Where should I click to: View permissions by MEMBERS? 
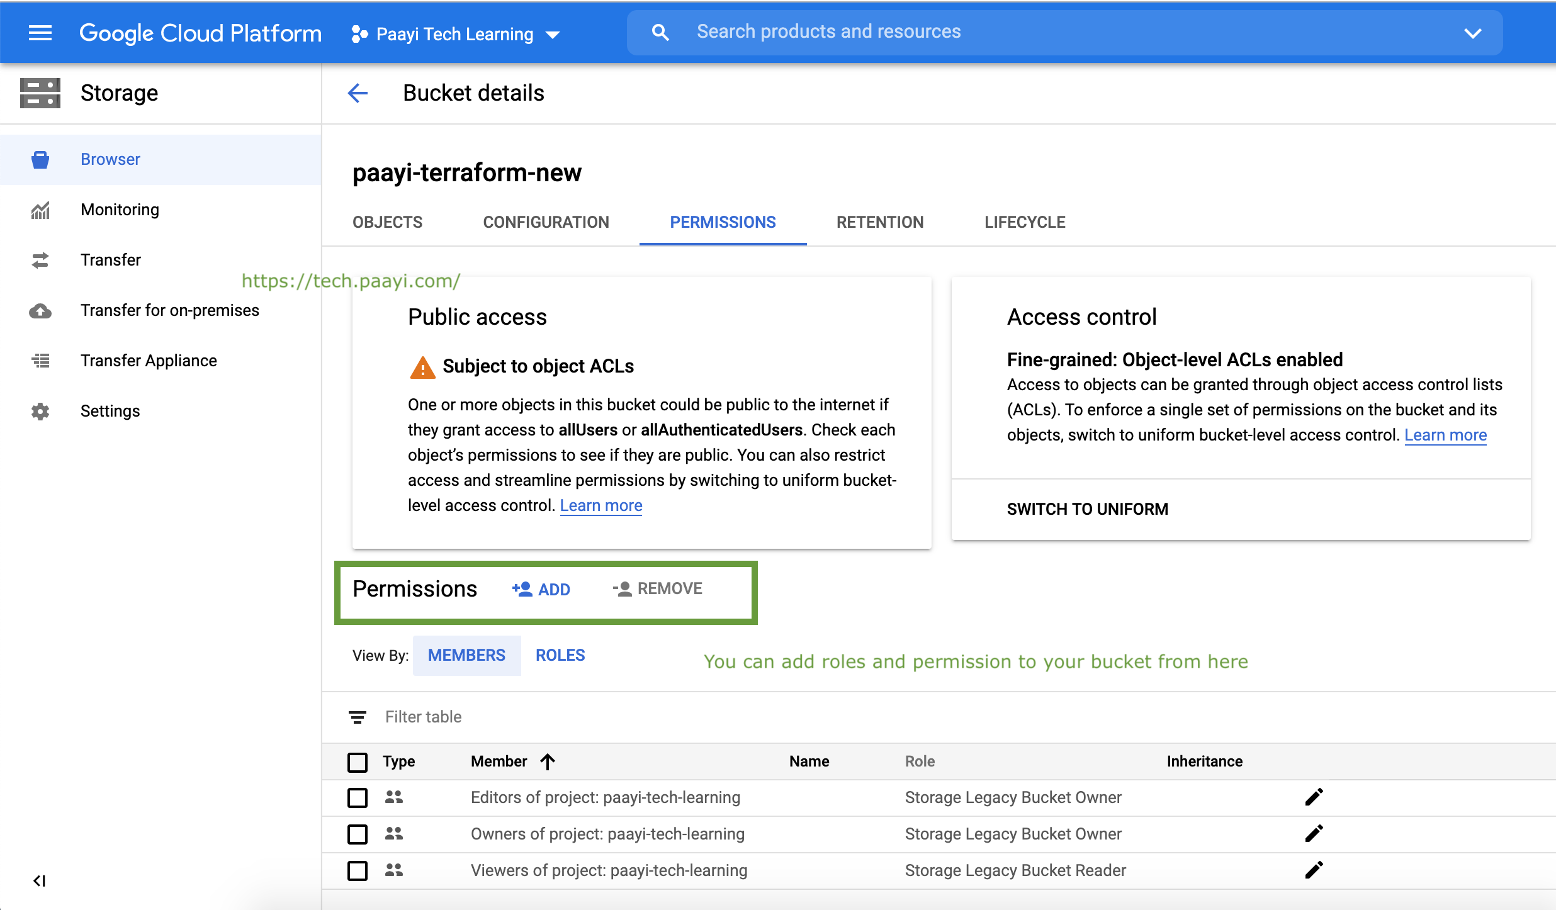point(466,655)
